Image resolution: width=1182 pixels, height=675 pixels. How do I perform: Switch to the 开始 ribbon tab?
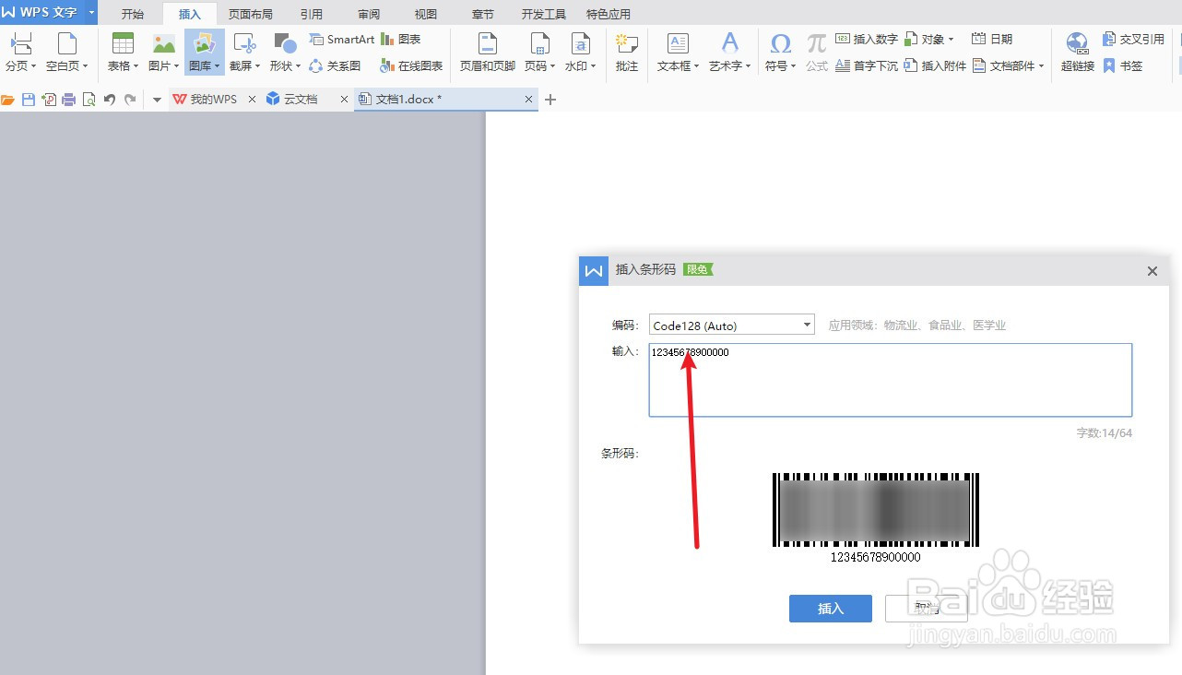click(133, 14)
